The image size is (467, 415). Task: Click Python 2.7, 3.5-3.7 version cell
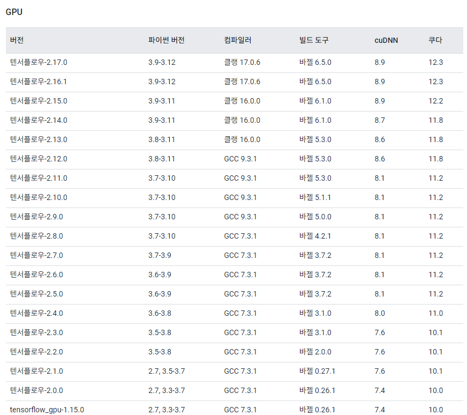click(167, 371)
